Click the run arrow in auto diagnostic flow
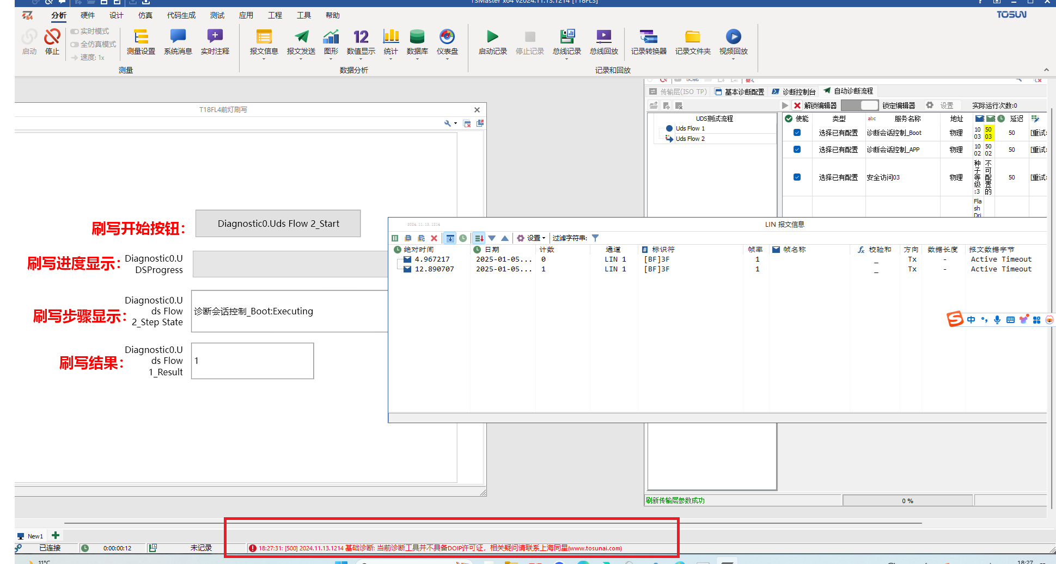The image size is (1056, 564). coord(785,106)
